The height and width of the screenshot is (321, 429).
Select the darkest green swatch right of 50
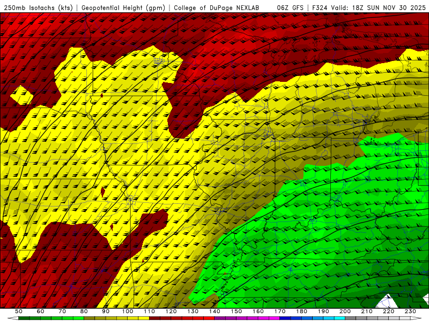(x=24, y=318)
